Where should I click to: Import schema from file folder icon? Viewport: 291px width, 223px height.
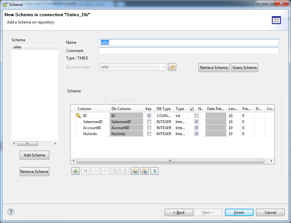pos(135,171)
